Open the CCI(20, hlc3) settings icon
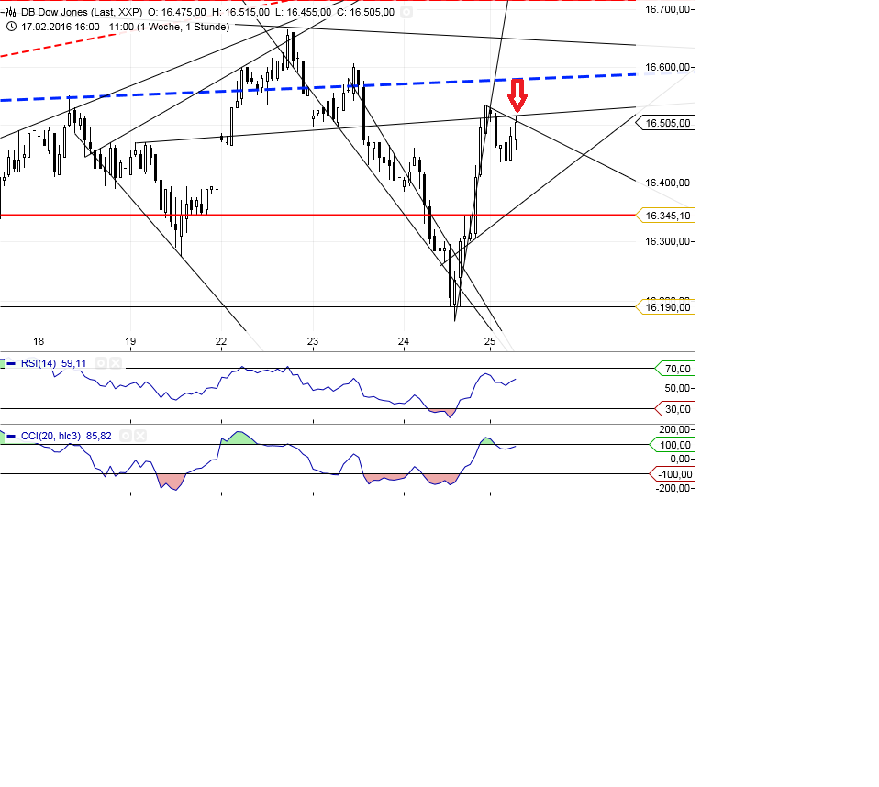 click(126, 436)
